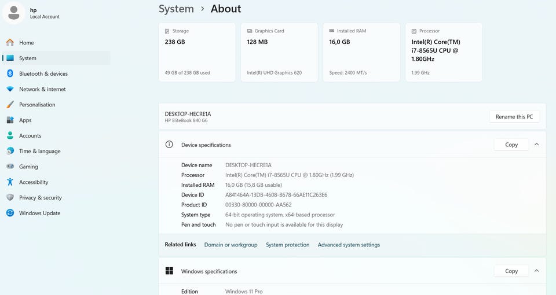
Task: Click the Home icon in sidebar
Action: pos(10,43)
